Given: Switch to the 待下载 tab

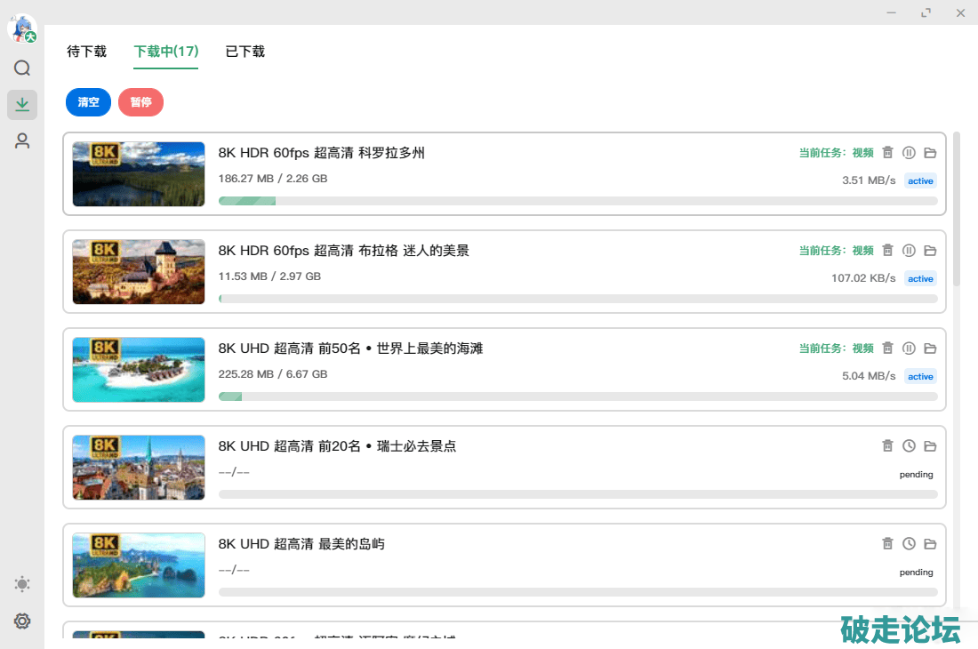Looking at the screenshot, I should click(x=87, y=52).
